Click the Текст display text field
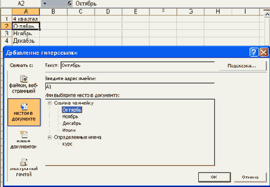Screen dimensions: 270x187 [x=137, y=66]
